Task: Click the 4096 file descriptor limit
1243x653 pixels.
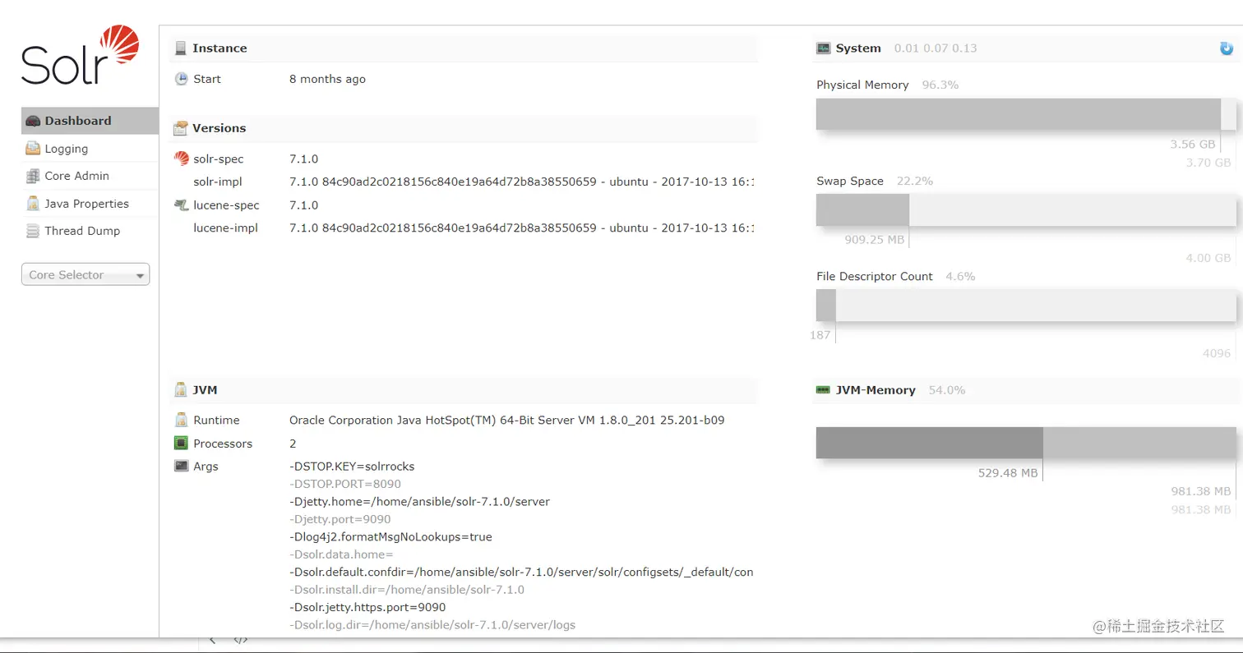Action: point(1217,353)
